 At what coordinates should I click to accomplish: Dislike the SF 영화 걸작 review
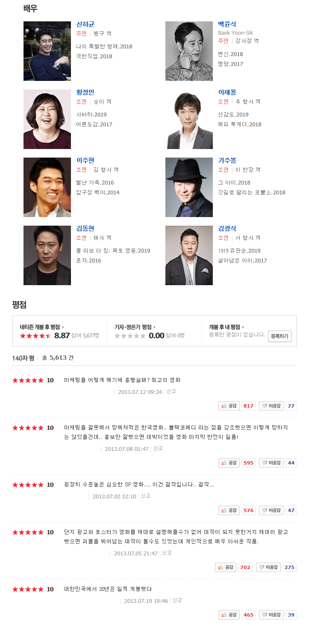271,510
